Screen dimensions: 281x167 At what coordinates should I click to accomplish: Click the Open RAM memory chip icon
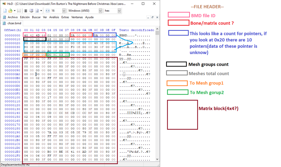point(25,11)
